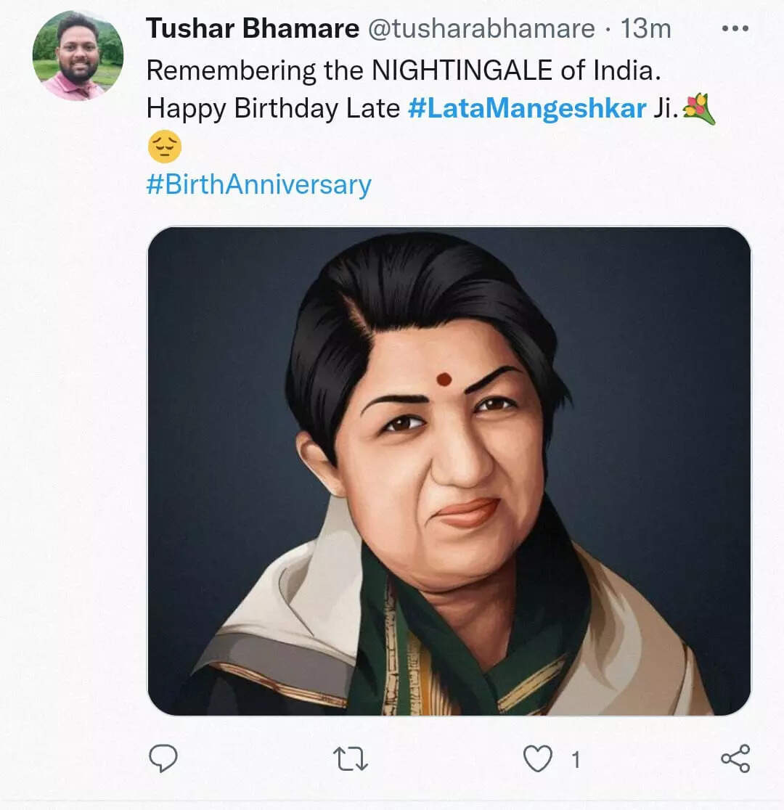Open the #BirthAnniversary hashtag page

click(258, 185)
